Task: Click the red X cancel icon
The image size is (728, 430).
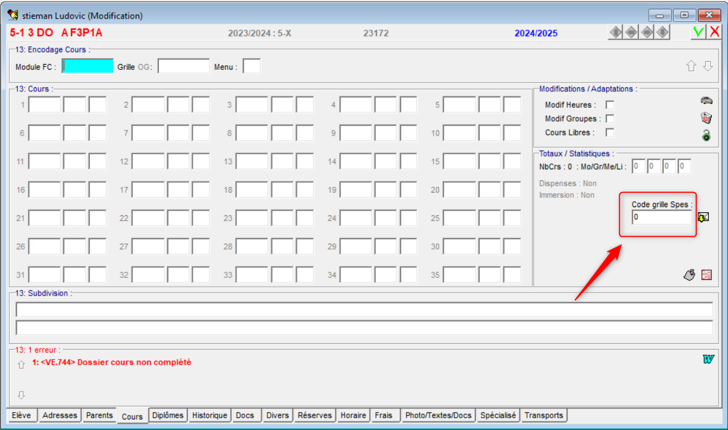Action: click(714, 33)
